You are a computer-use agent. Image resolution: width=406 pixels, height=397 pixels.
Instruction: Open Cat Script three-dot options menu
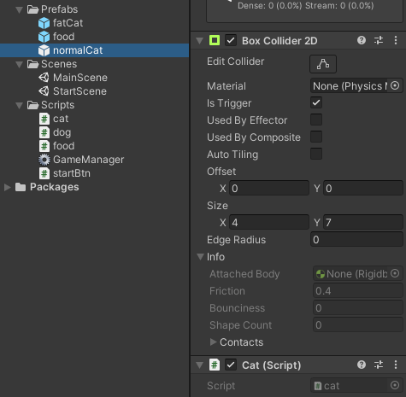tap(396, 365)
